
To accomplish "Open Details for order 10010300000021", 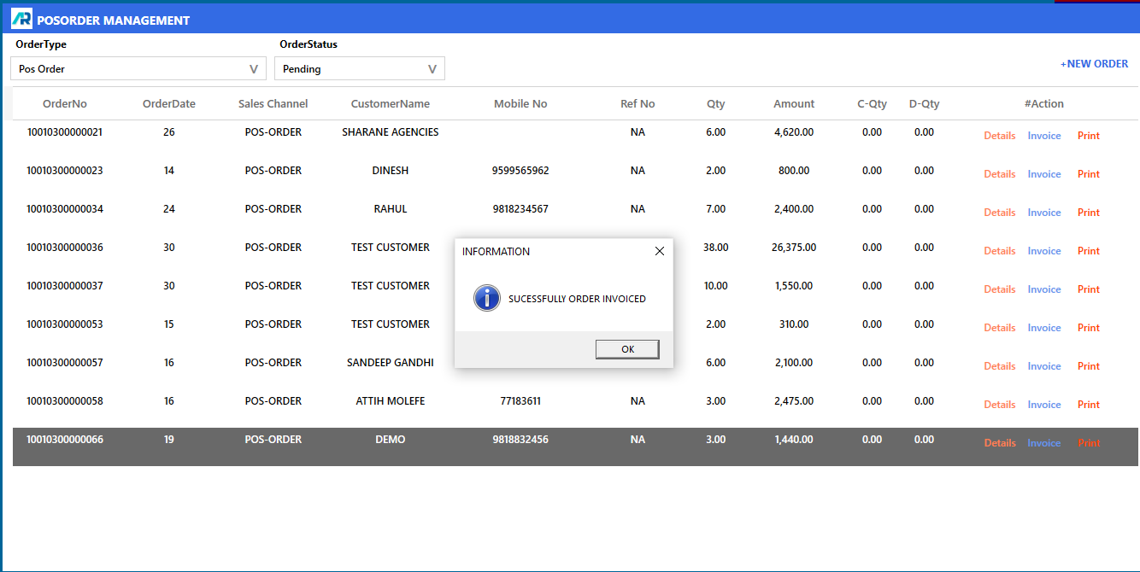I will (999, 136).
